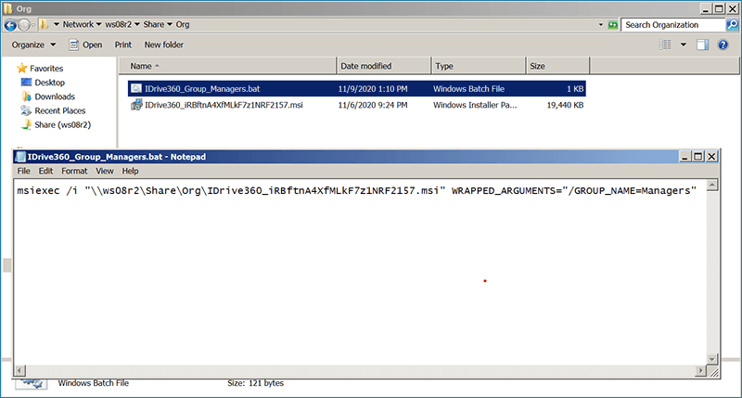This screenshot has height=398, width=742.
Task: Select the IDrive360_Group_Managers.bat file icon
Action: pyautogui.click(x=136, y=88)
